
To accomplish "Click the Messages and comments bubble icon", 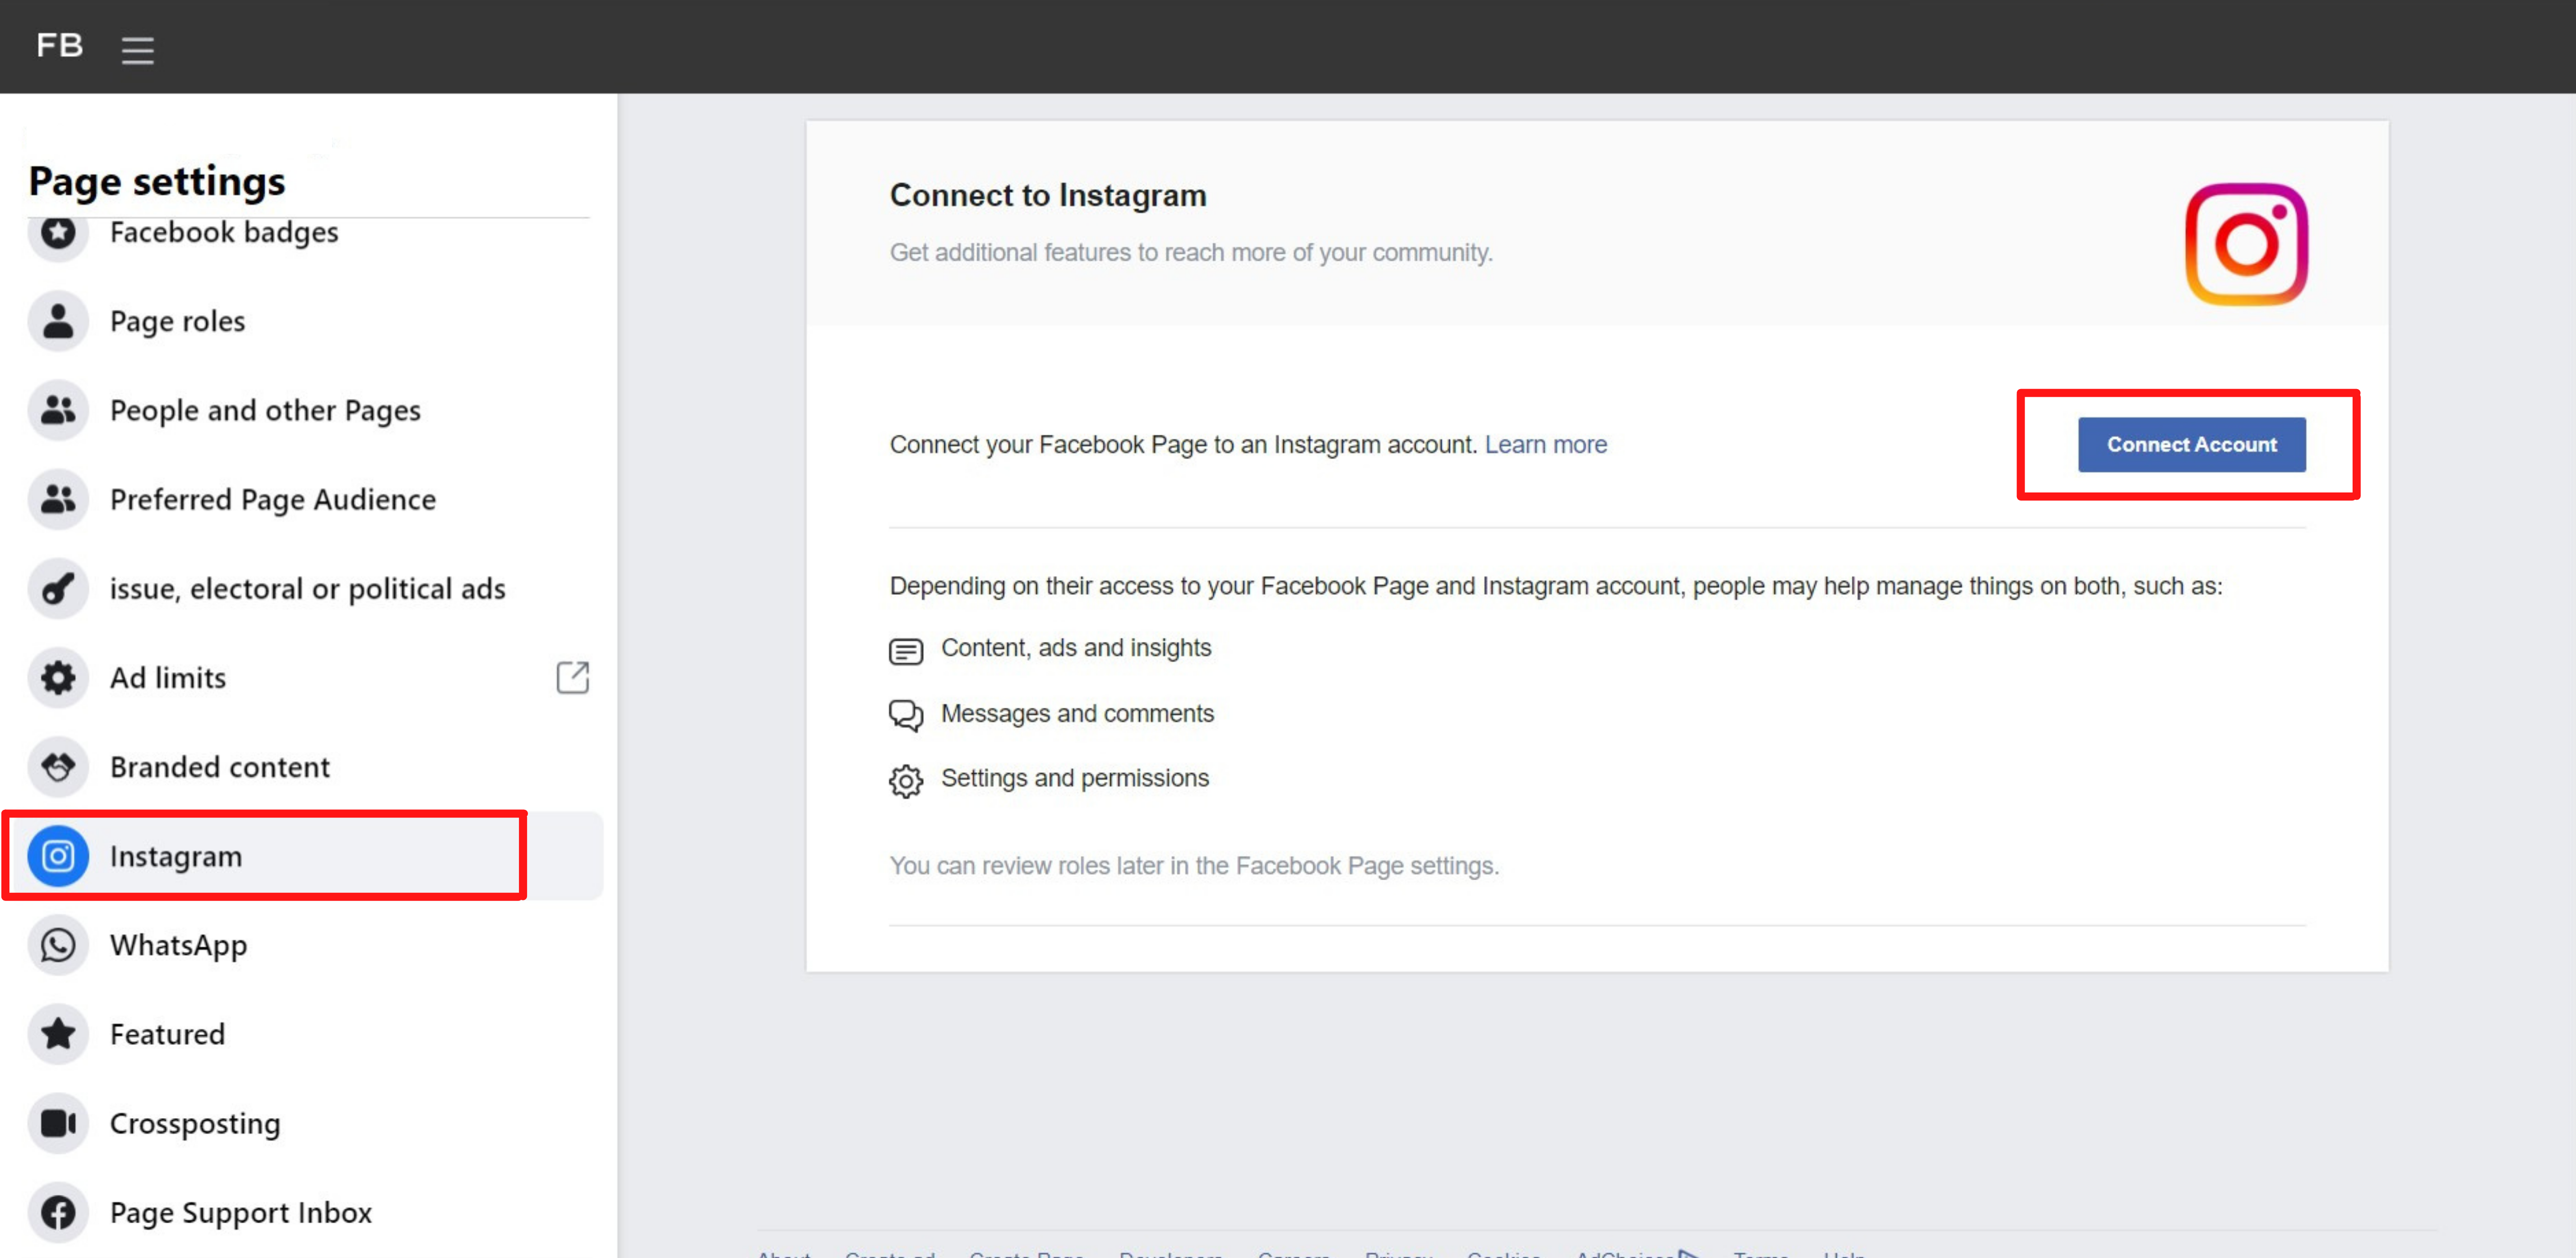I will pyautogui.click(x=905, y=715).
